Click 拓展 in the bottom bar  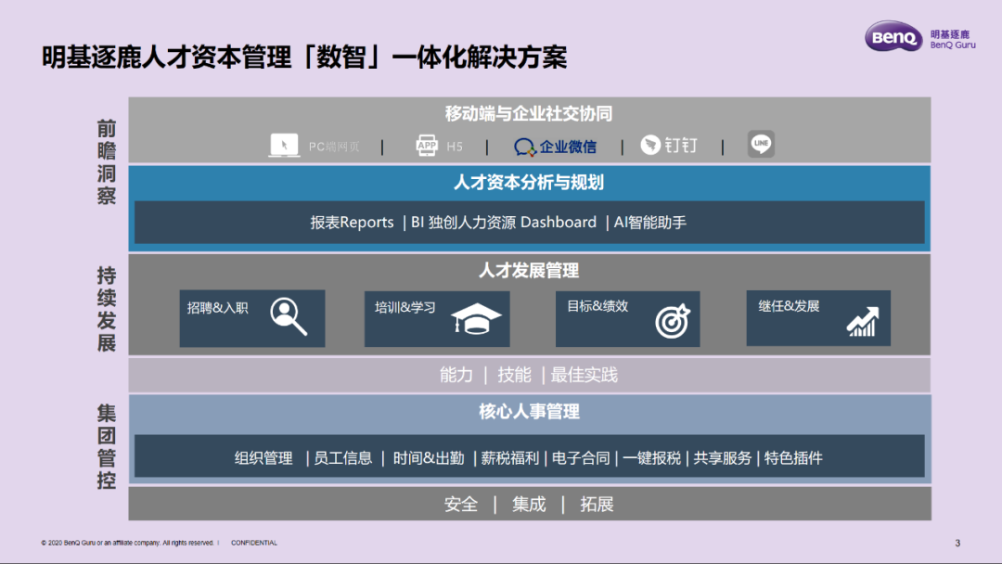click(597, 505)
